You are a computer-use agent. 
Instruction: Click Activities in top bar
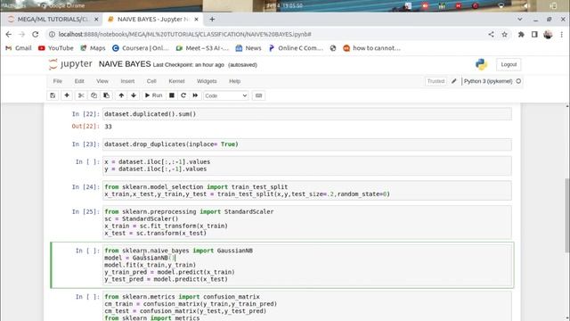14,5
